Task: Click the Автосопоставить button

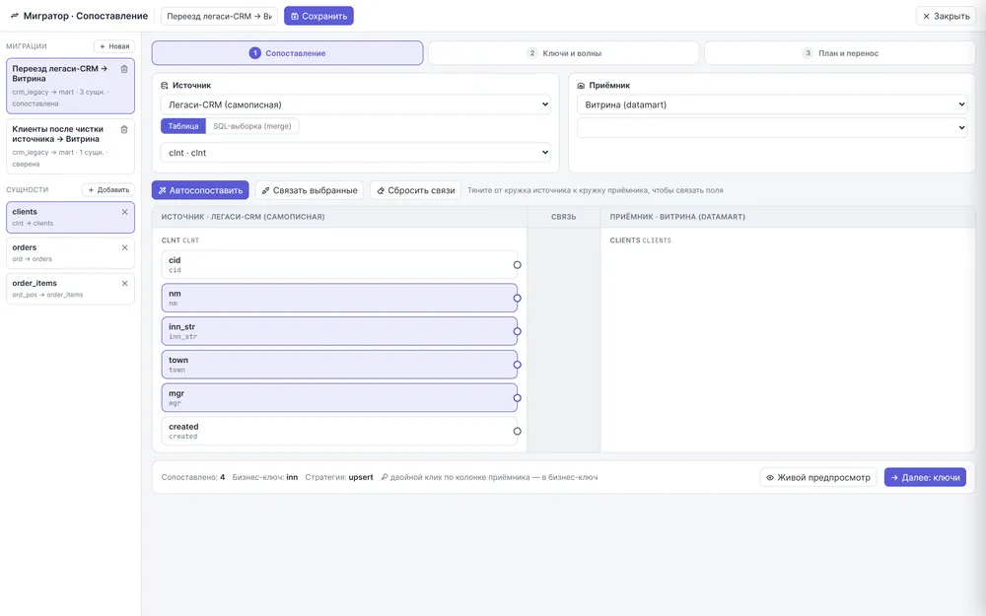Action: point(200,190)
